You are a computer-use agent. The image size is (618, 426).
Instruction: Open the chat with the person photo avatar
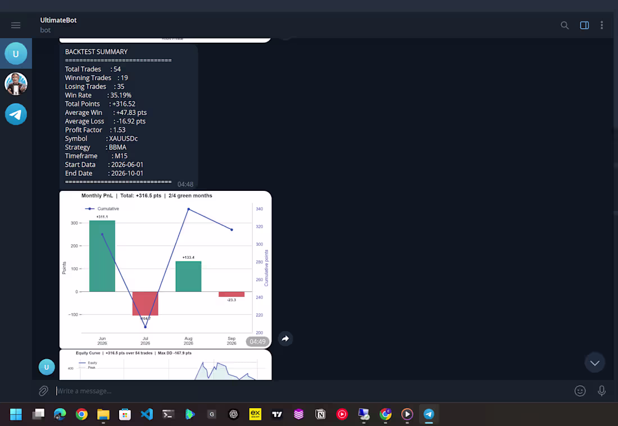click(16, 84)
